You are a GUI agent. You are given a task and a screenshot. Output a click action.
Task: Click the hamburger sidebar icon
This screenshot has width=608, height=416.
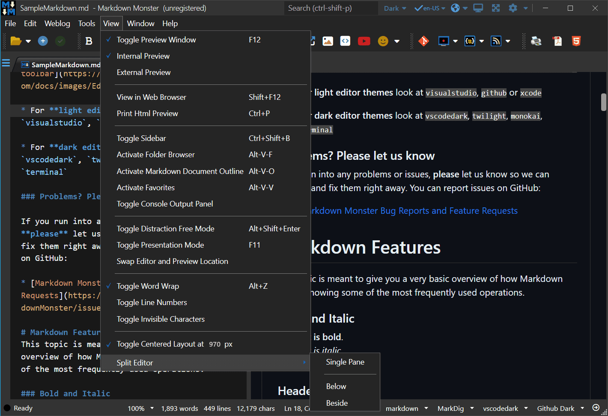6,63
